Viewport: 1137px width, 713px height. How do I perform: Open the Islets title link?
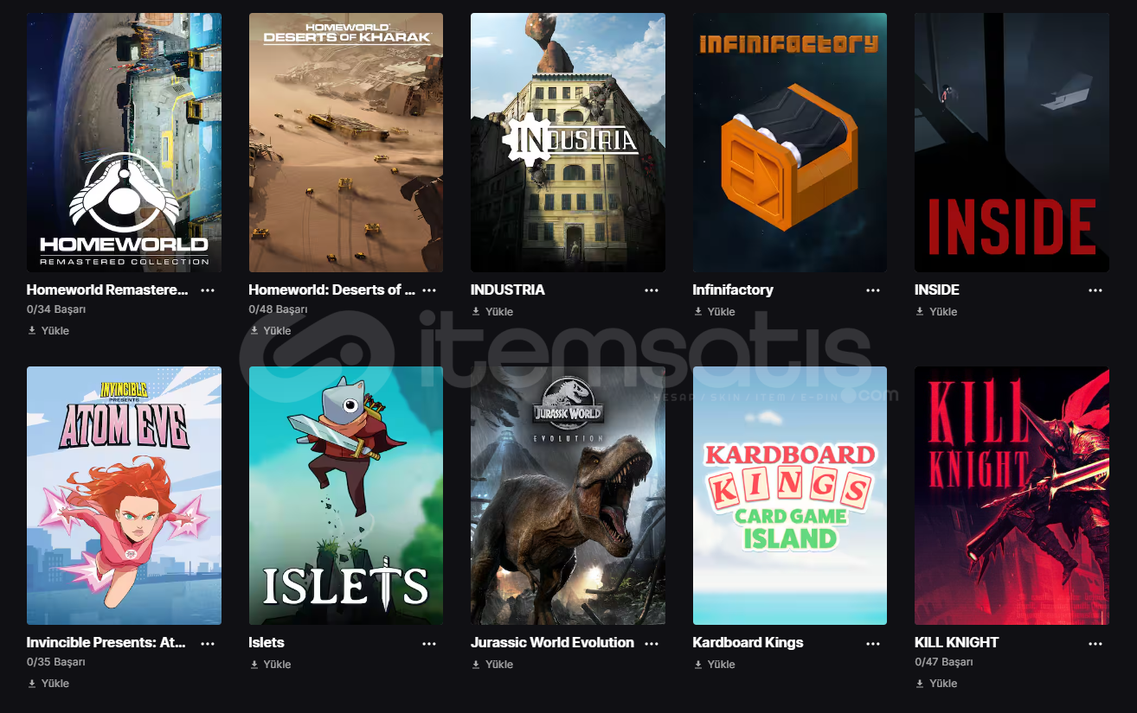(267, 643)
